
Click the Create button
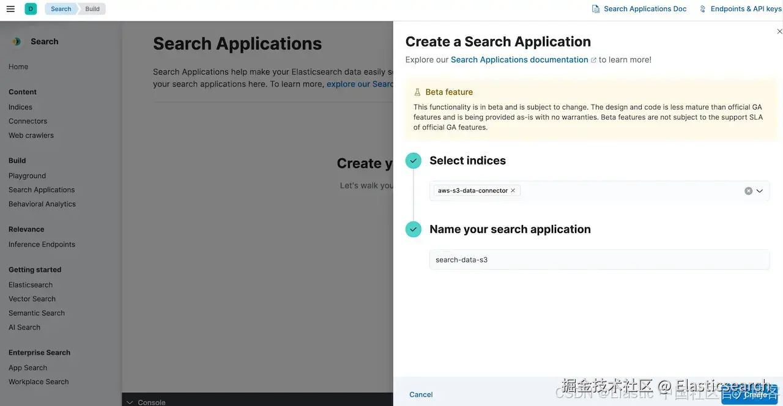pos(750,394)
